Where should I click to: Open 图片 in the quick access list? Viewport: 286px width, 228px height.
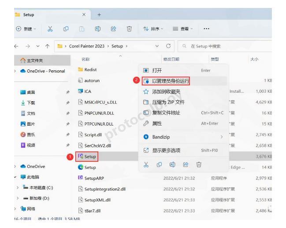[x=27, y=124]
